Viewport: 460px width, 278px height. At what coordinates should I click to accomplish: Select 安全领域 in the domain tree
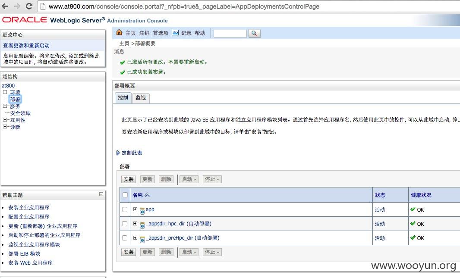coord(20,113)
